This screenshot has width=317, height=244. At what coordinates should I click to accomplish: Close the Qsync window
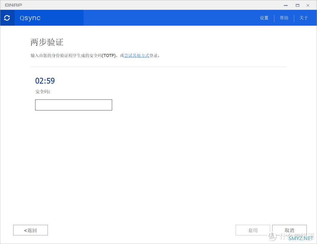[308, 5]
